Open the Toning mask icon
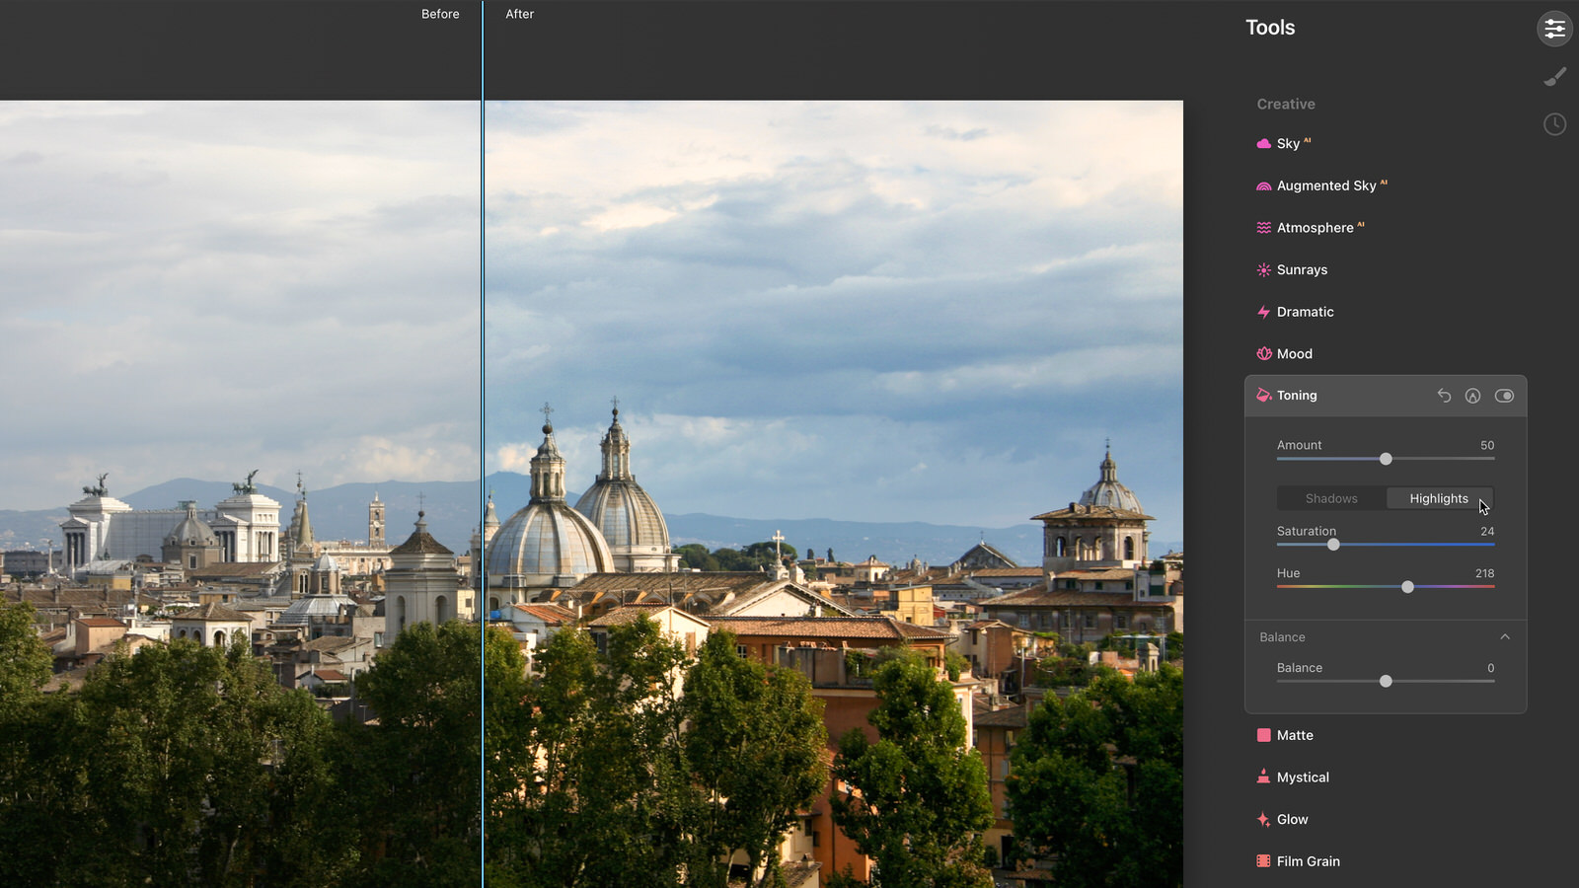Screen dimensions: 1579x888 click(1472, 396)
